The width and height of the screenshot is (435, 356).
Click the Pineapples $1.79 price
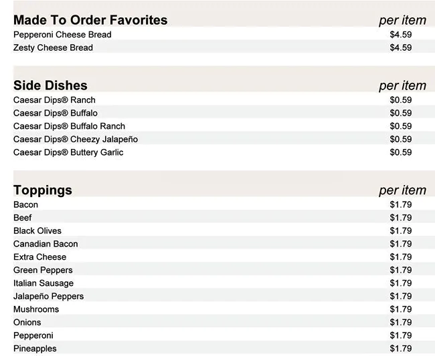pos(401,349)
